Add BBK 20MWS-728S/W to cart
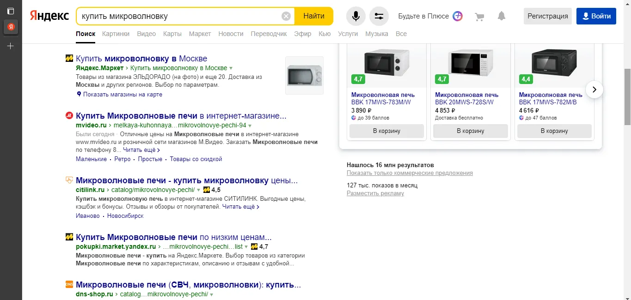This screenshot has height=300, width=631. [471, 131]
